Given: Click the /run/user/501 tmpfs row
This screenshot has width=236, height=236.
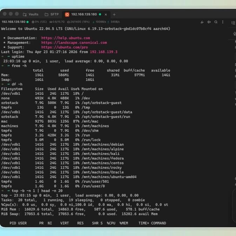Looking at the screenshot, I should [x=55, y=182].
